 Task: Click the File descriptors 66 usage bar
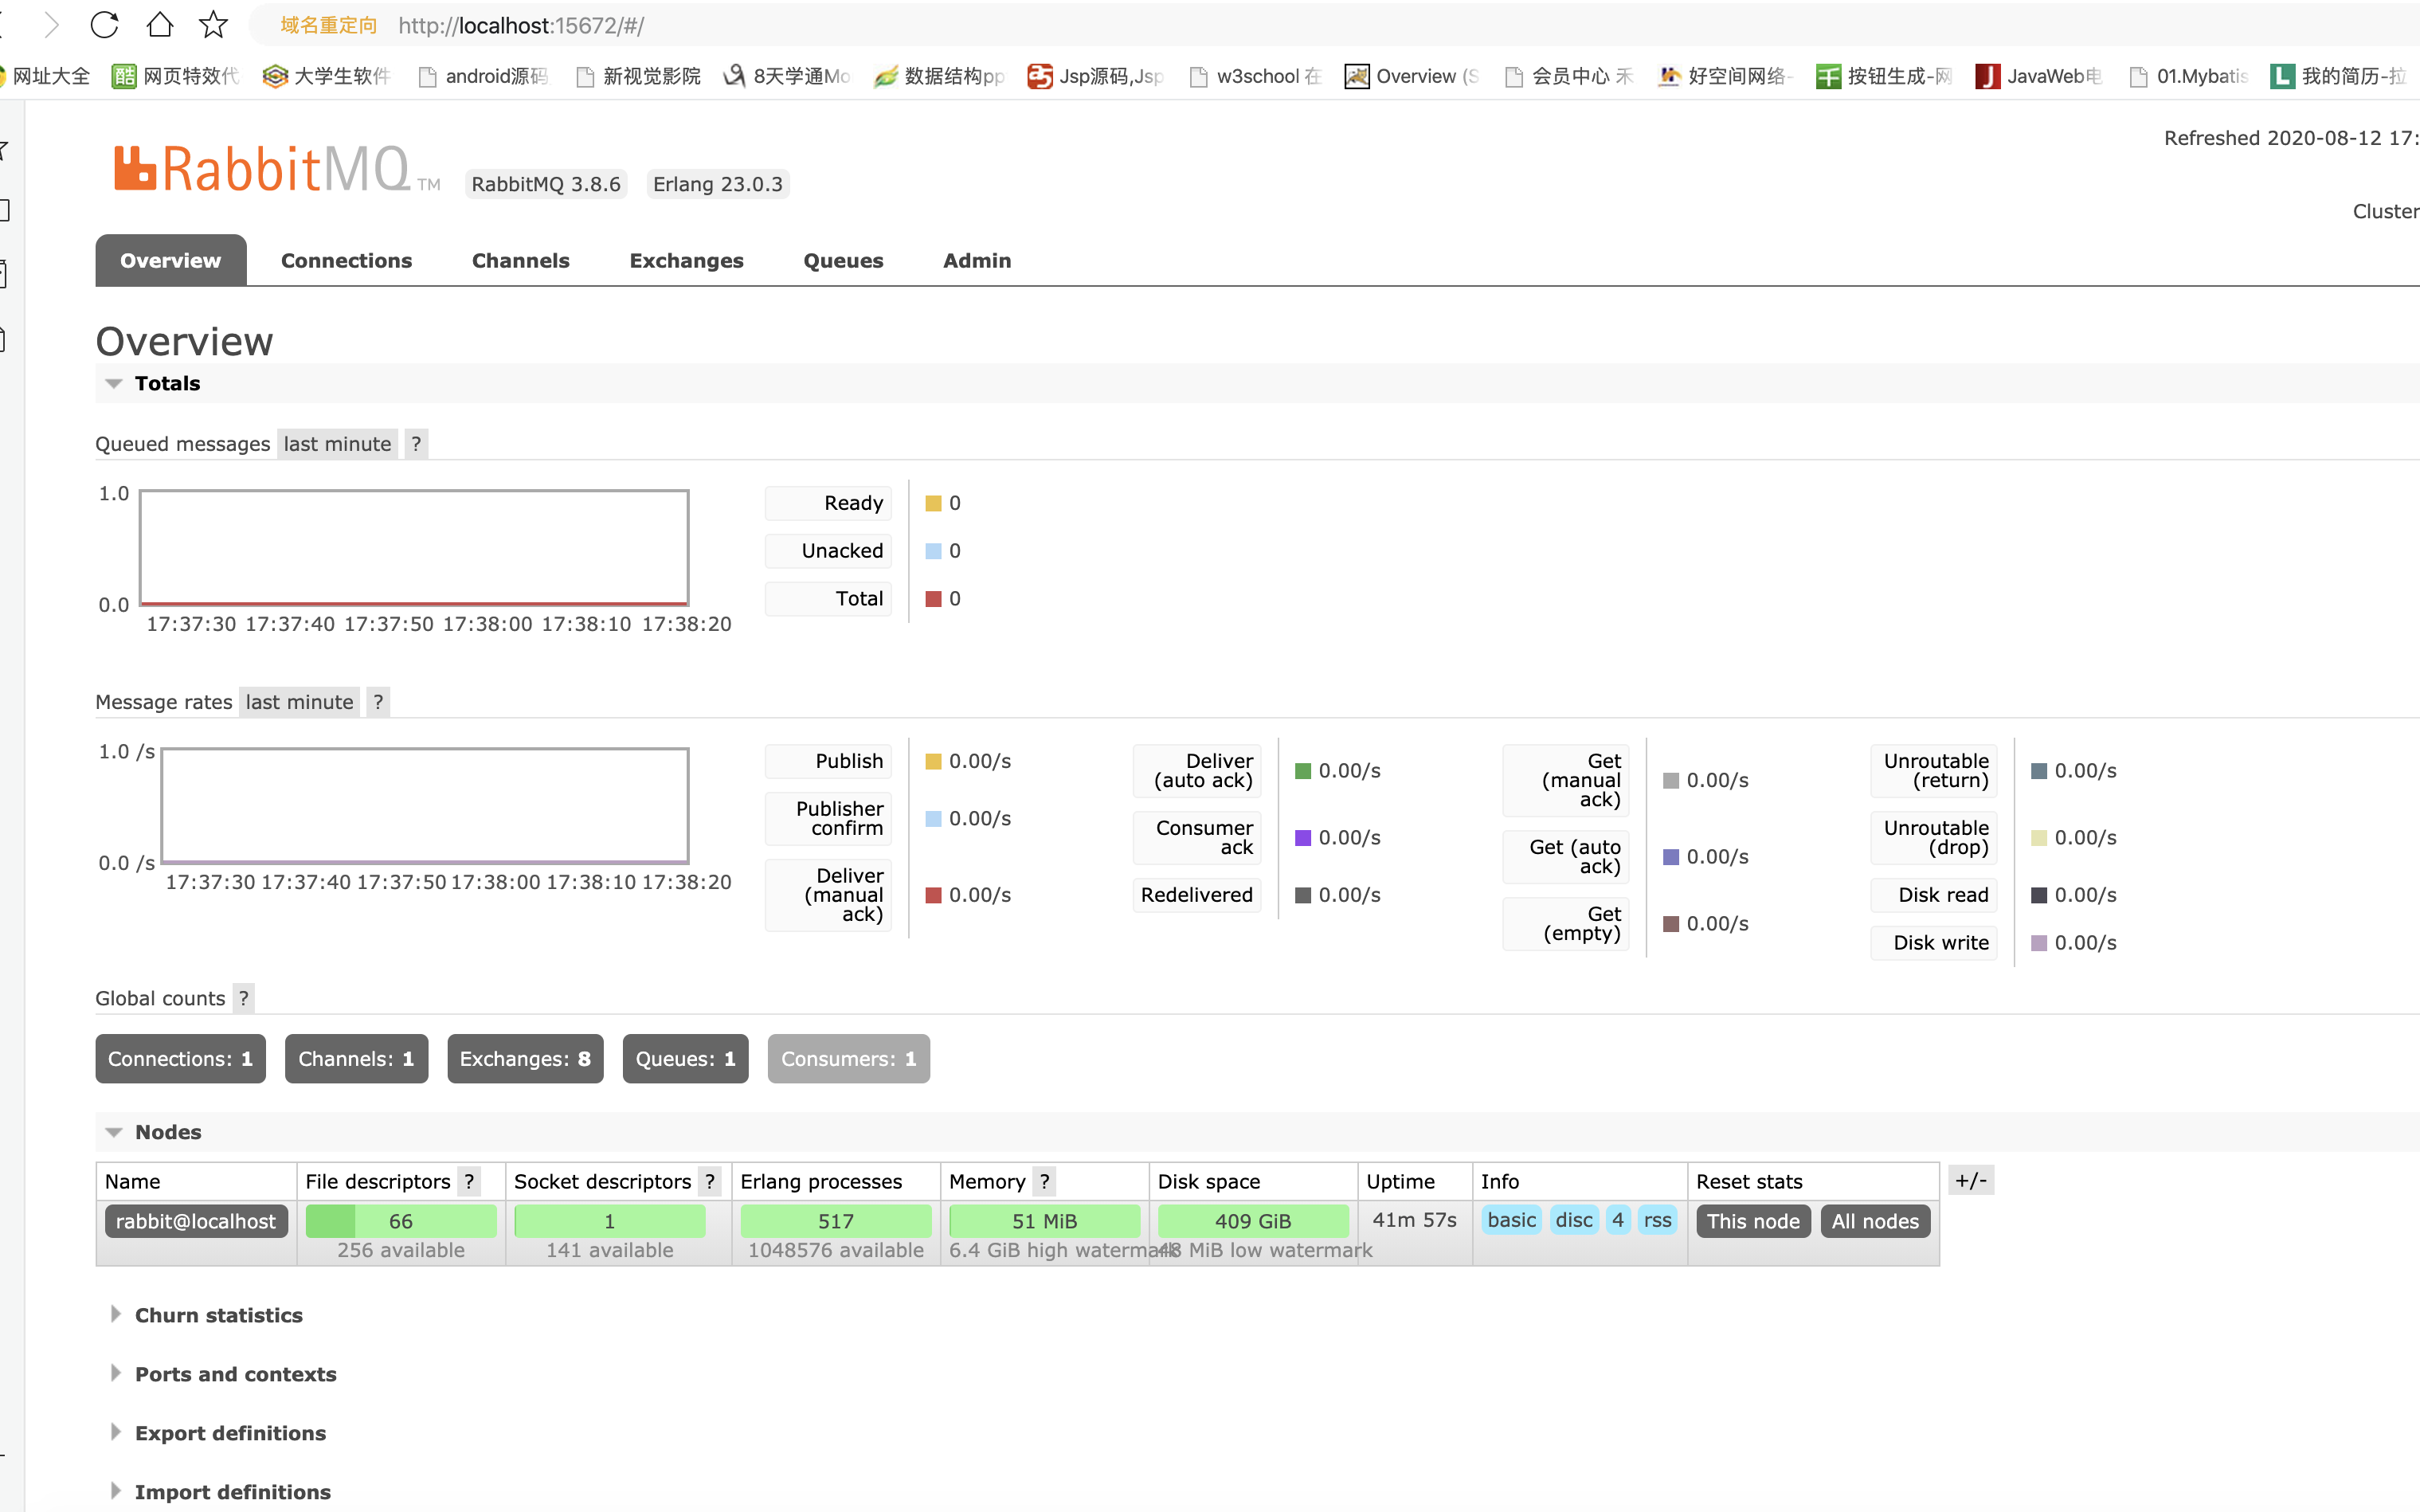click(401, 1221)
